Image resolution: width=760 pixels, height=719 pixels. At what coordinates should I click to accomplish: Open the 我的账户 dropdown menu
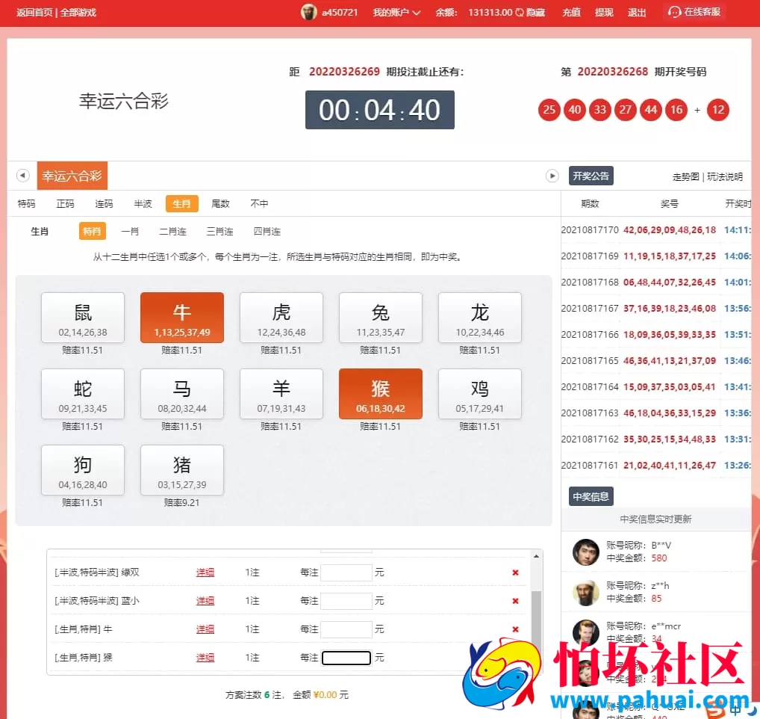pos(395,13)
